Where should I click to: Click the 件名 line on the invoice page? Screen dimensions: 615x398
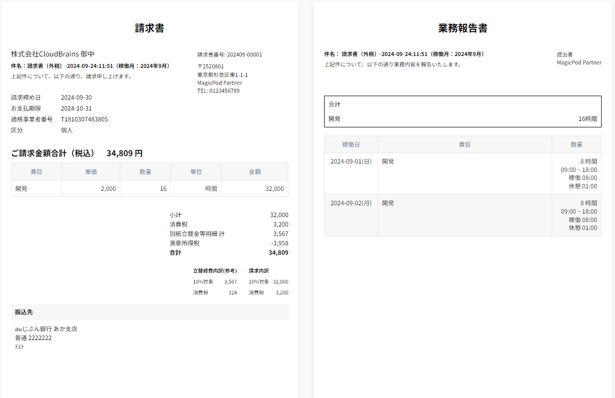click(91, 66)
